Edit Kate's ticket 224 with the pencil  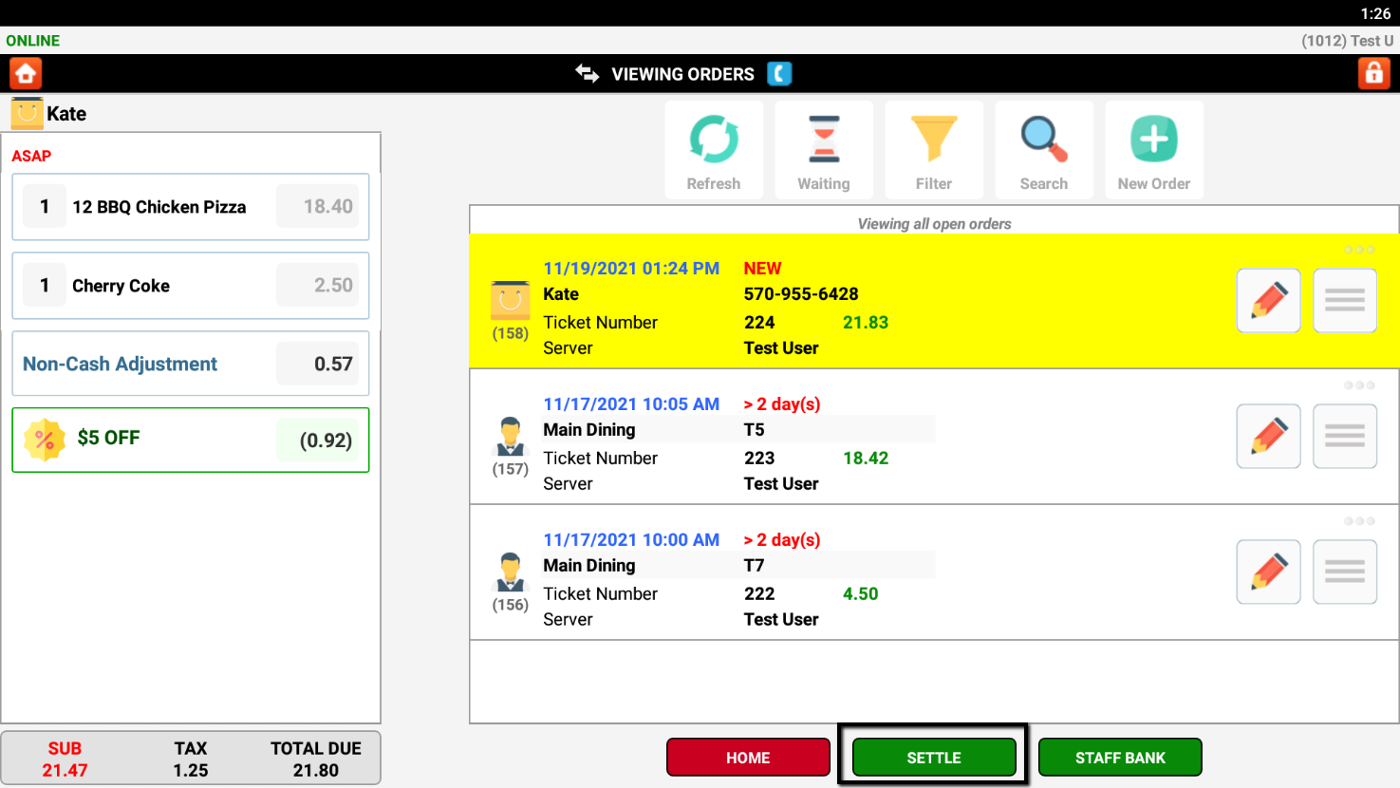pos(1268,301)
